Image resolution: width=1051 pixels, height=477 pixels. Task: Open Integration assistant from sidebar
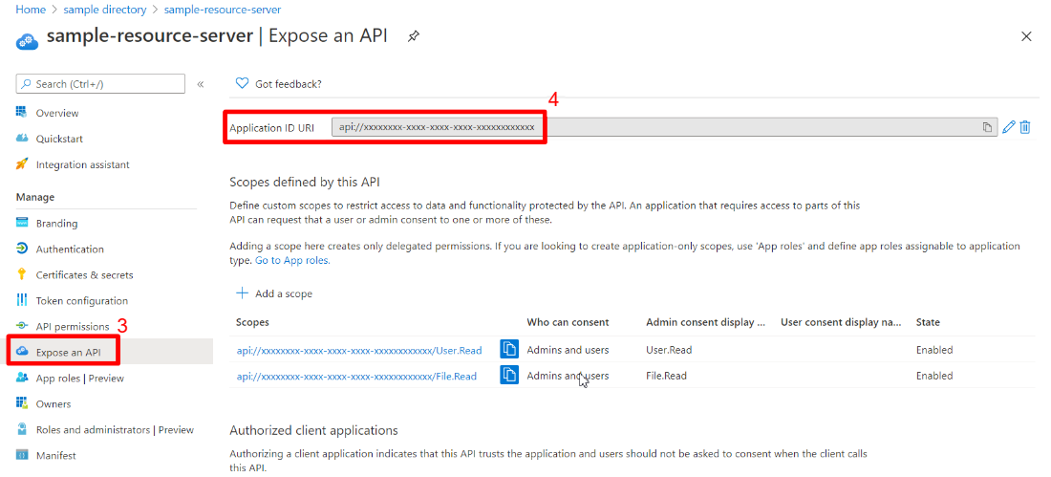click(x=82, y=164)
